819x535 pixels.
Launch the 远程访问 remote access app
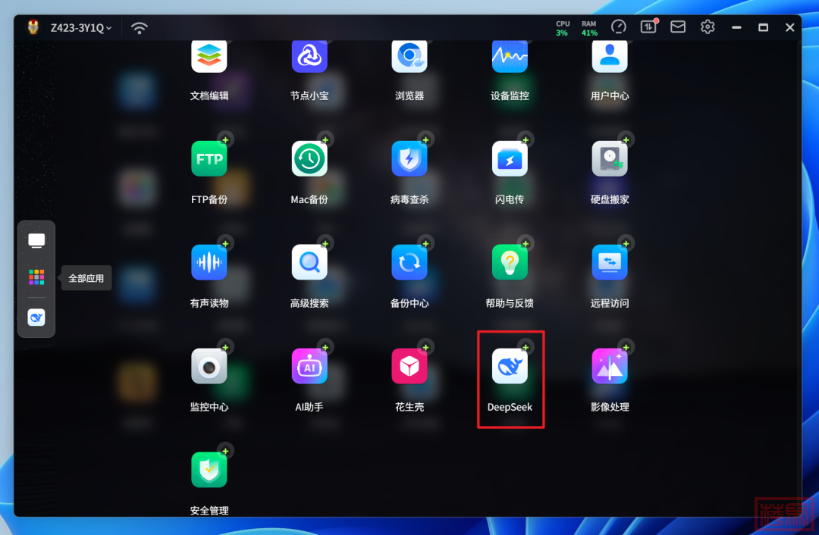pos(610,262)
